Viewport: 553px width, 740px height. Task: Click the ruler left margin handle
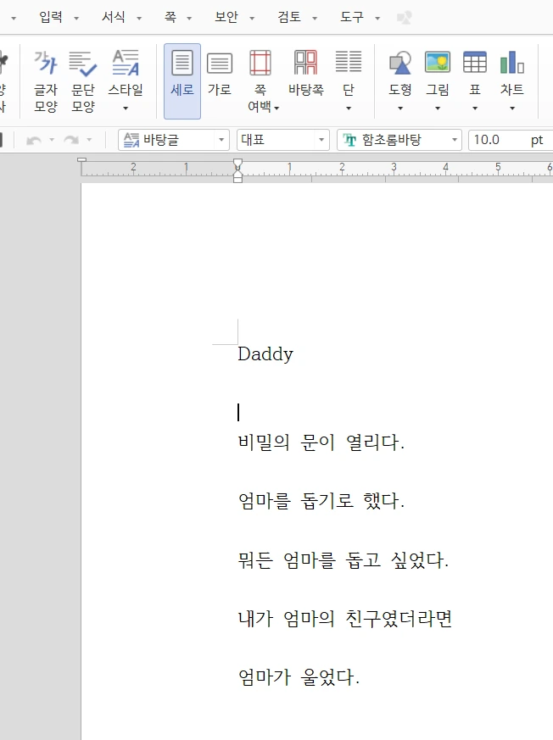[x=81, y=160]
